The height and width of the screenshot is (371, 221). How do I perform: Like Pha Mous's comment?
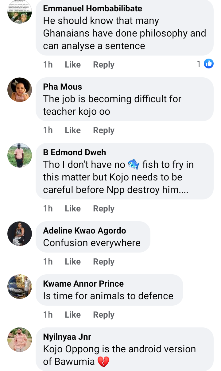[73, 130]
